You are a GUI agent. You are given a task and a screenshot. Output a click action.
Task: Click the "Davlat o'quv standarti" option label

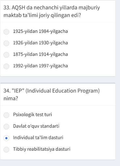pyautogui.click(x=36, y=126)
